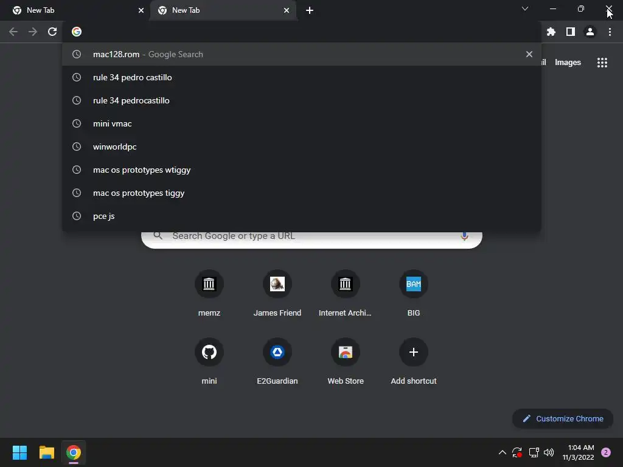This screenshot has height=467, width=623.
Task: Toggle the side panel icon
Action: [x=571, y=32]
